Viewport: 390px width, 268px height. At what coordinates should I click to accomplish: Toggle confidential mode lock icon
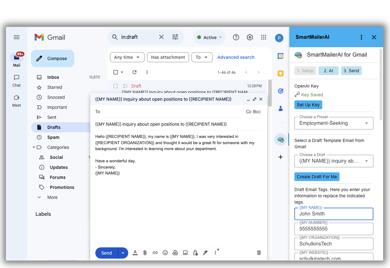pos(195,253)
